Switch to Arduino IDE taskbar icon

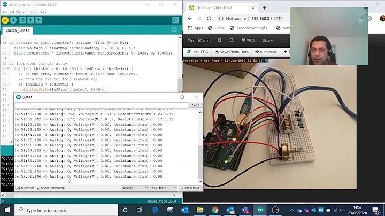[260, 210]
